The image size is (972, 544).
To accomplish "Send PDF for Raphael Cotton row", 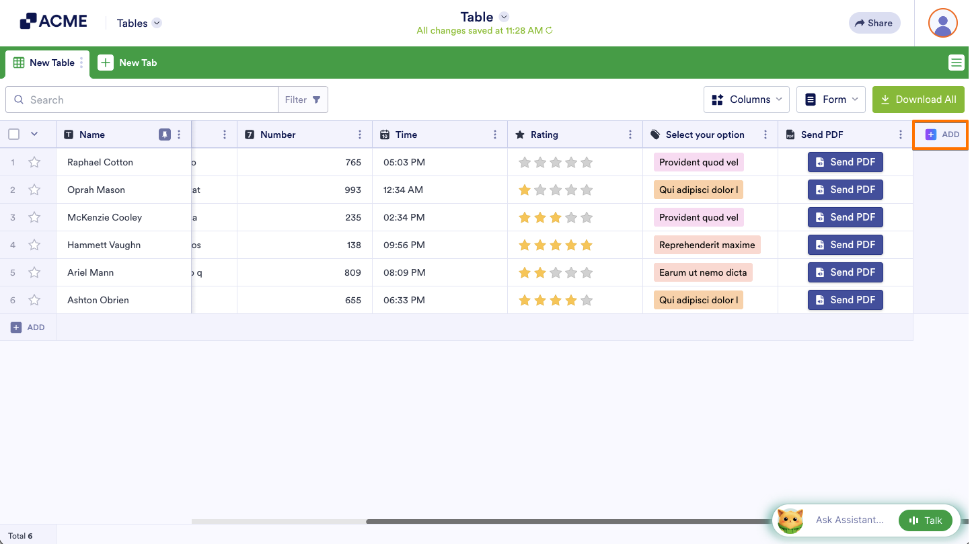I will pos(845,162).
